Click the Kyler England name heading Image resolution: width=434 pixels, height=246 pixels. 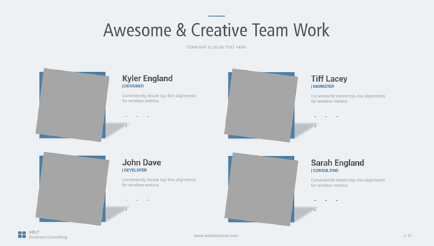pyautogui.click(x=147, y=78)
